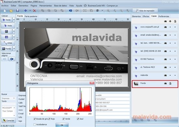The height and width of the screenshot is (127, 179).
Task: Switch to Parte posterior tab
Action: tap(31, 16)
